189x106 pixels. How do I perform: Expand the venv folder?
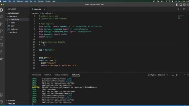point(13,23)
